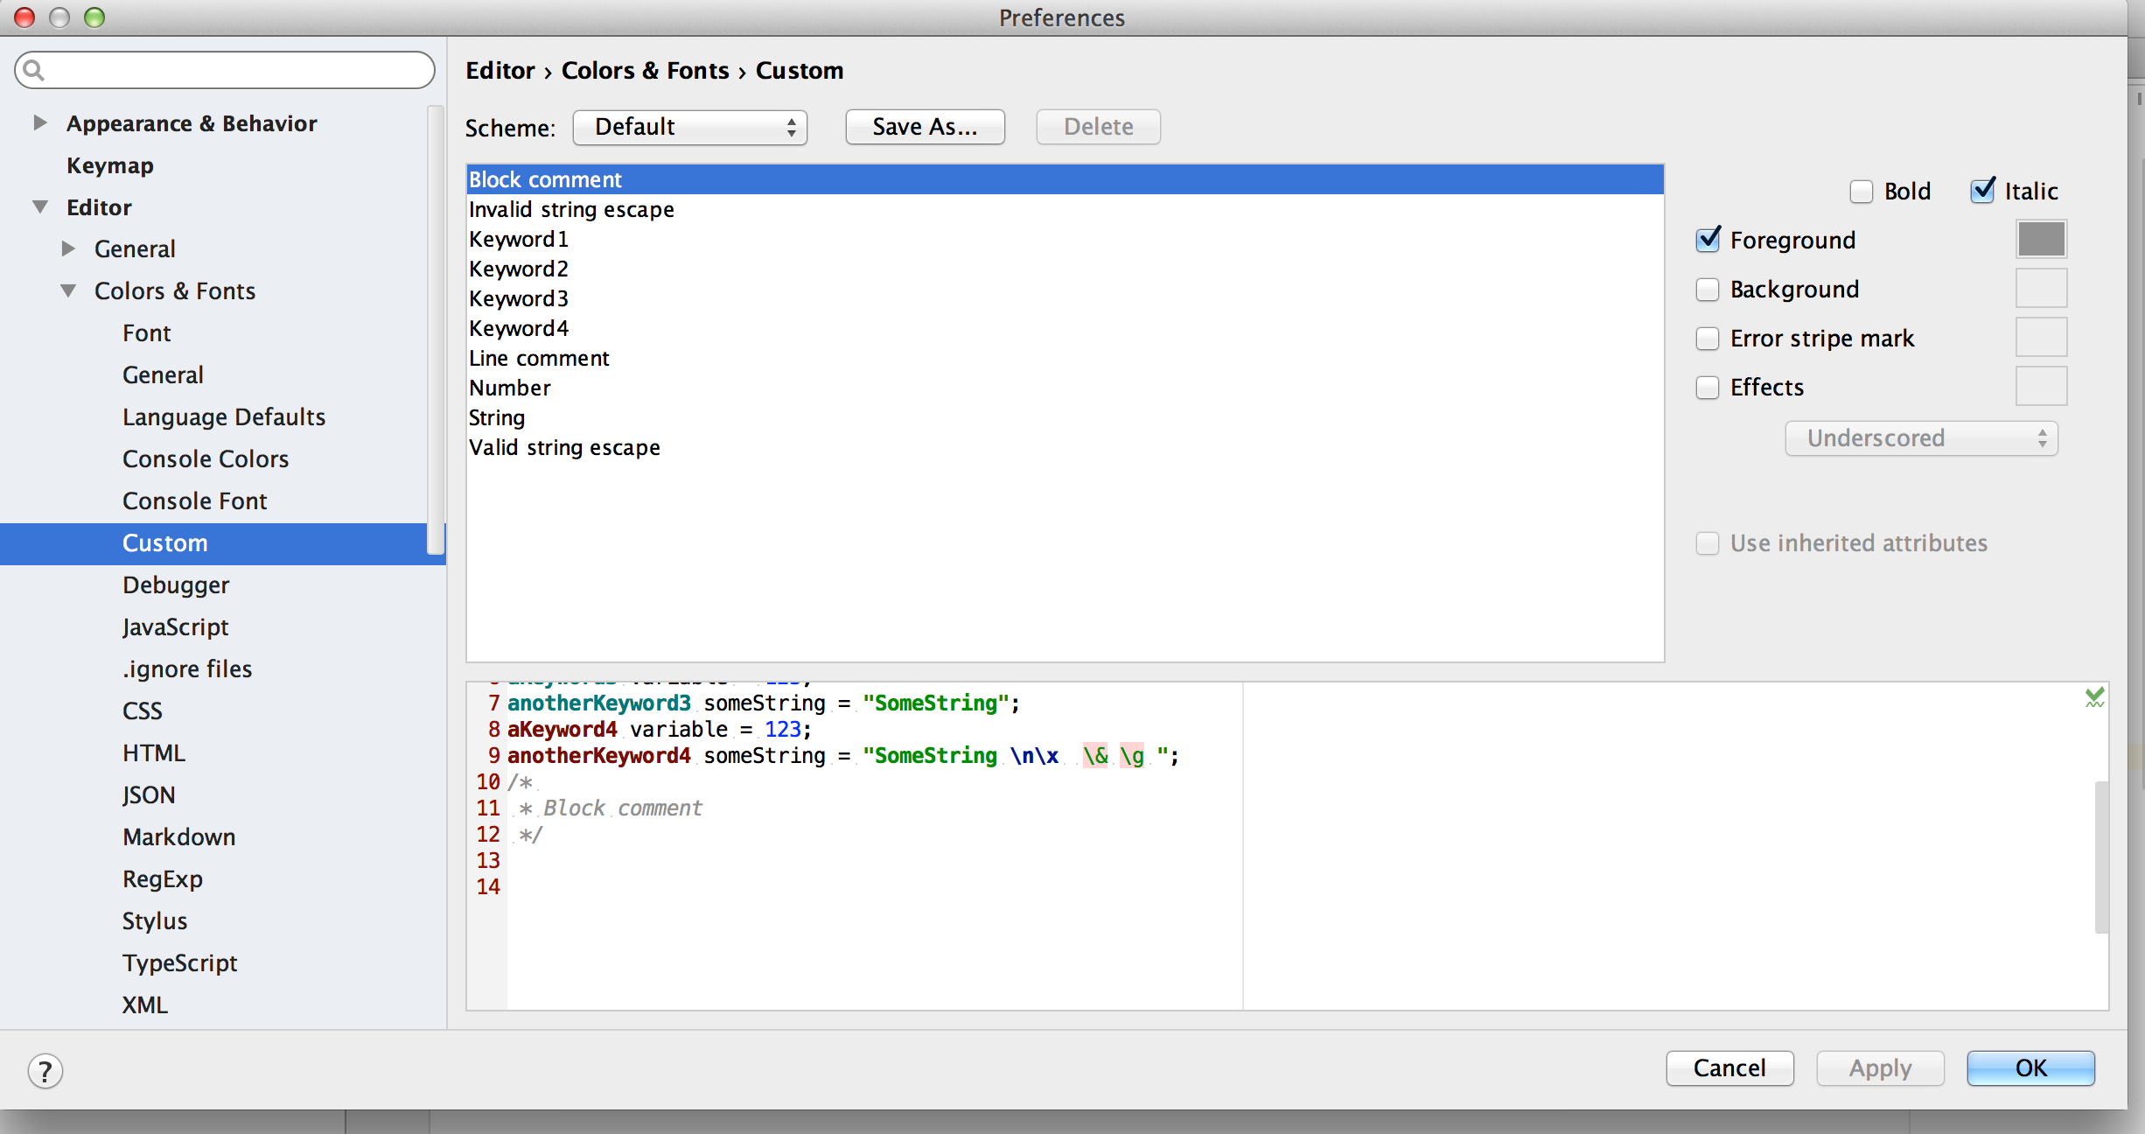Viewport: 2145px width, 1134px height.
Task: Click the Save As... button
Action: pyautogui.click(x=926, y=127)
